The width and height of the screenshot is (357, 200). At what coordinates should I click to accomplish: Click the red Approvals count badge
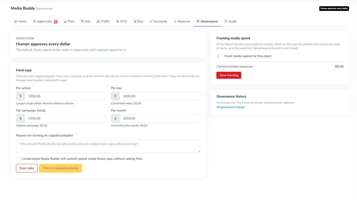click(x=56, y=22)
